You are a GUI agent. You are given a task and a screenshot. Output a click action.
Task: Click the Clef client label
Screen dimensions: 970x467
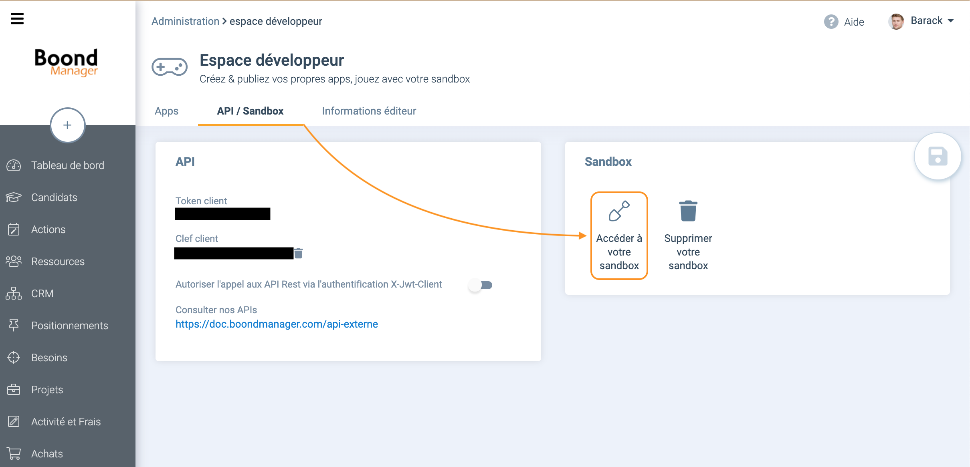(197, 238)
